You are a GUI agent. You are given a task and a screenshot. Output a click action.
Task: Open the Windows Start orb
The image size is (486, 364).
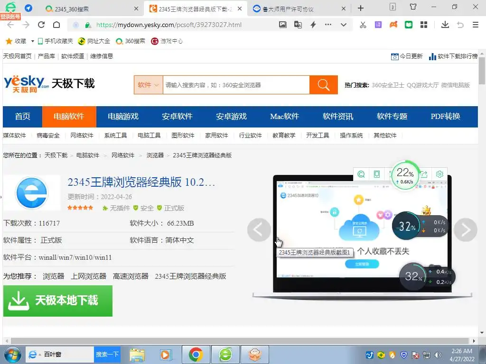coord(12,355)
